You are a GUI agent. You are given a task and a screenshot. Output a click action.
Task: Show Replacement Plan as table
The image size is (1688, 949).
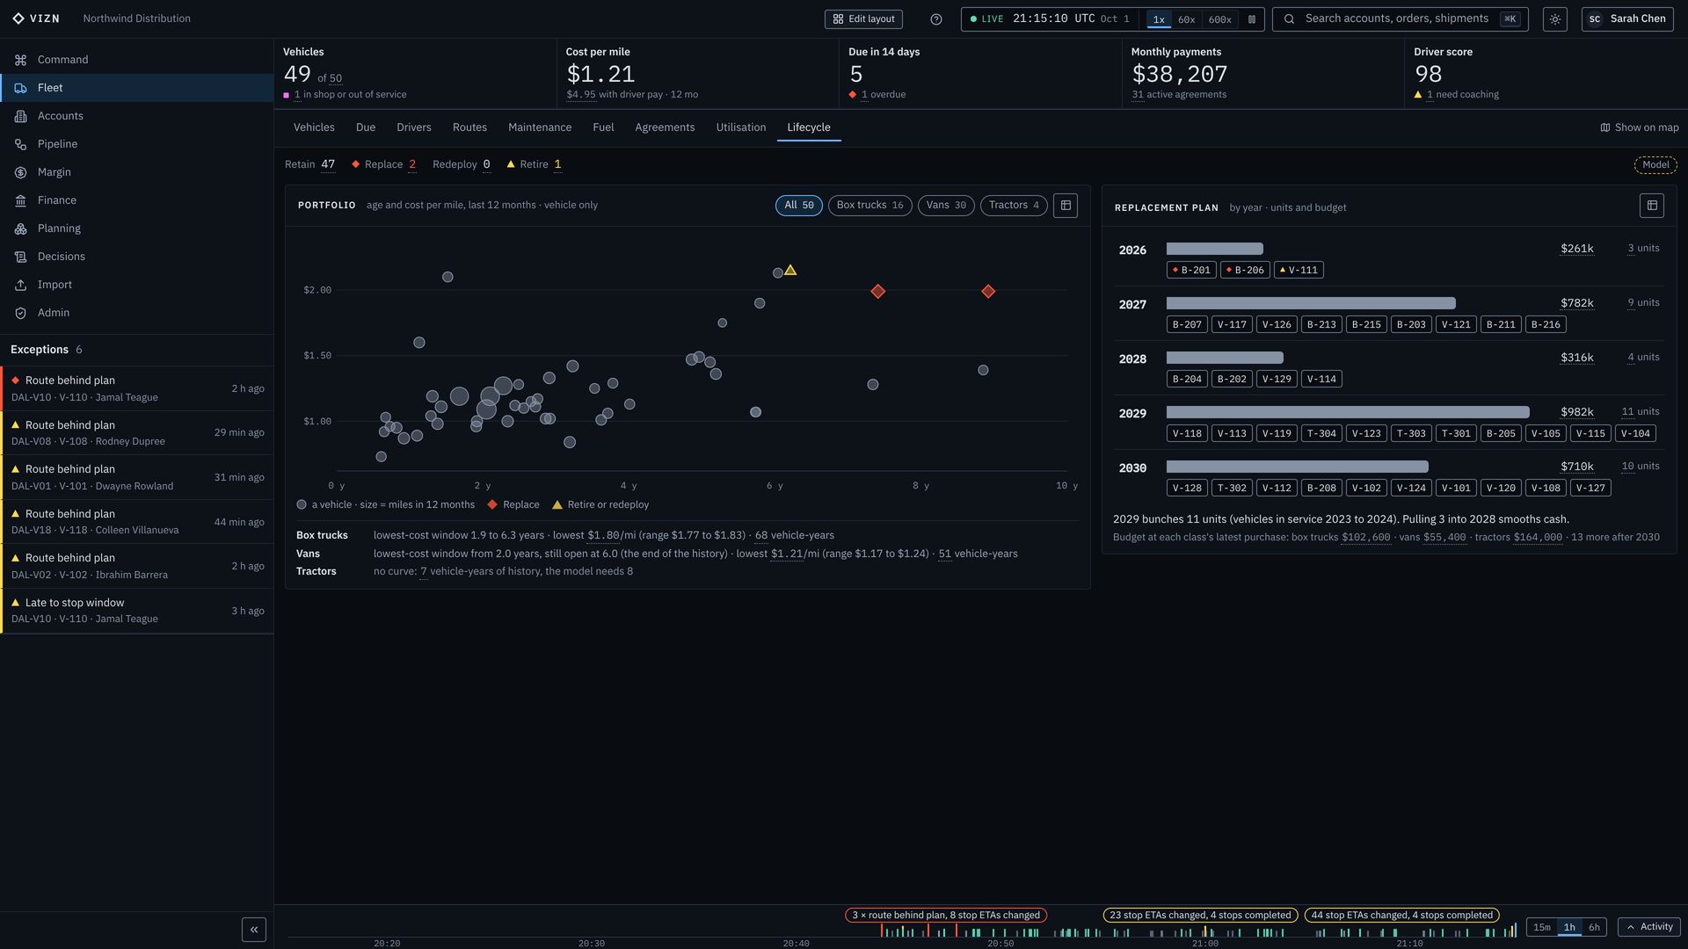point(1652,206)
